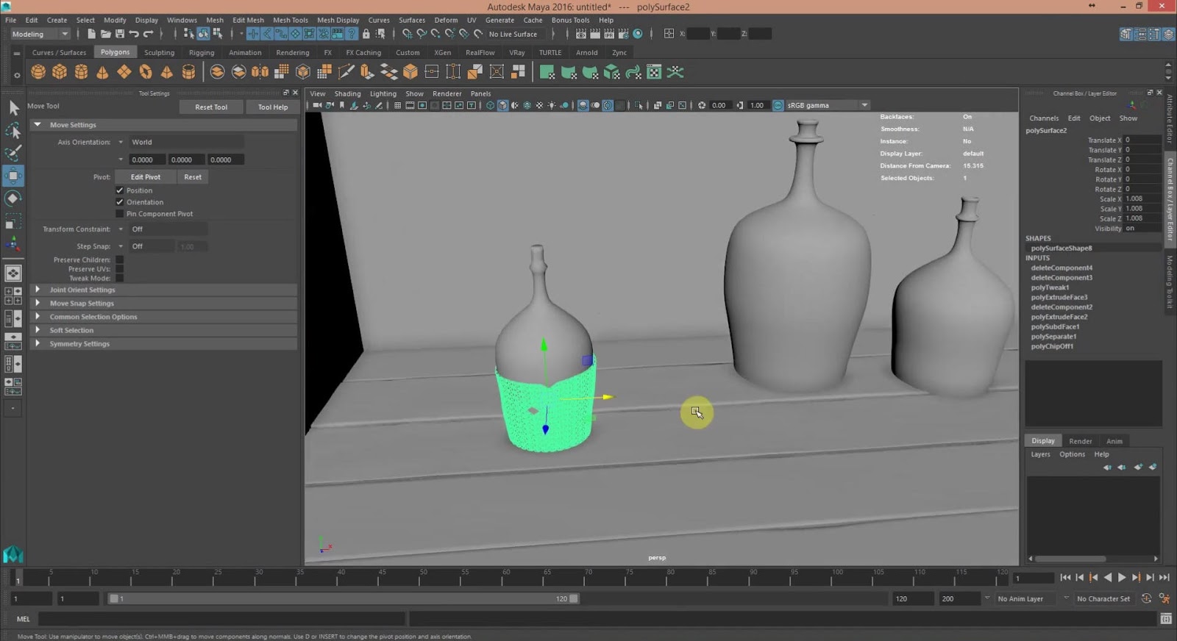
Task: Toggle viewport color management icon
Action: click(x=778, y=105)
